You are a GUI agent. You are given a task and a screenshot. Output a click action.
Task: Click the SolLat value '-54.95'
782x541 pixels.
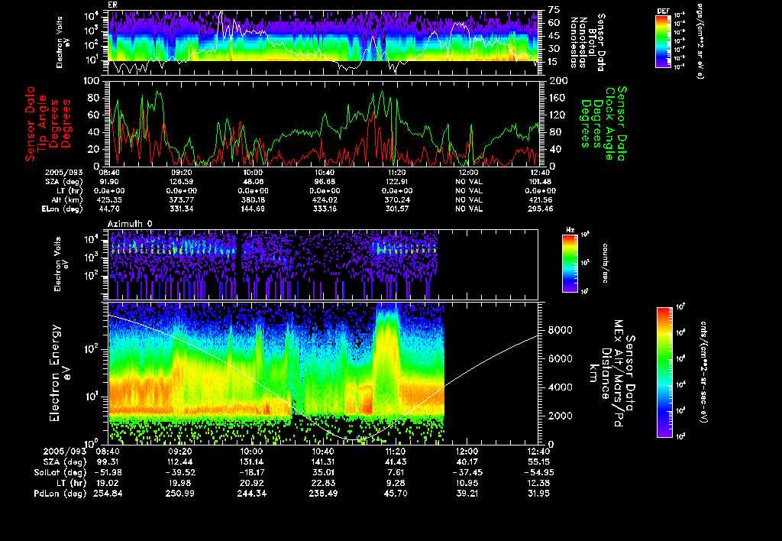(x=538, y=472)
